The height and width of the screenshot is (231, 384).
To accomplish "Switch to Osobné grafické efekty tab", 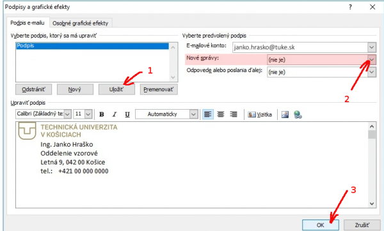I will point(81,23).
